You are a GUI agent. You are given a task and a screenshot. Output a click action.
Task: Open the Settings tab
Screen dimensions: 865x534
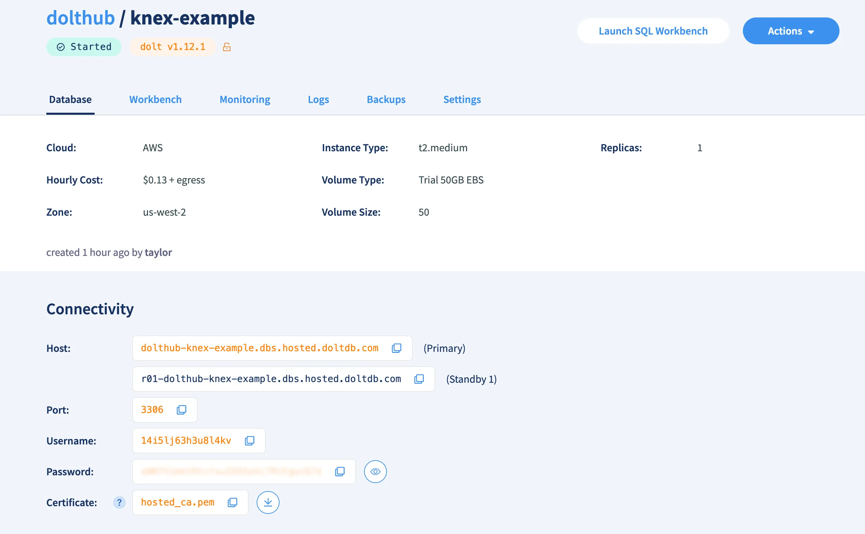pos(462,100)
